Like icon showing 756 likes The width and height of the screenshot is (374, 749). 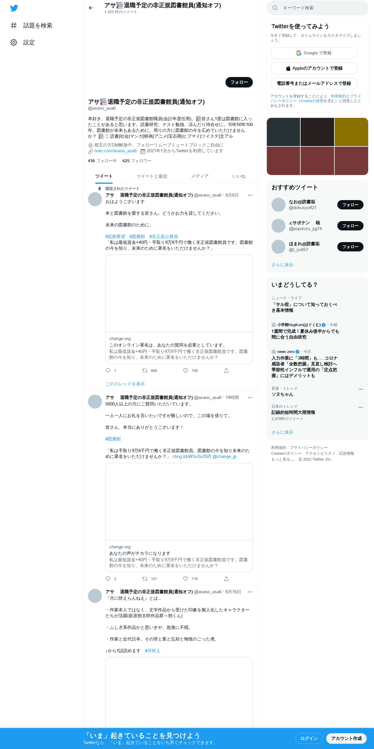pyautogui.click(x=186, y=370)
